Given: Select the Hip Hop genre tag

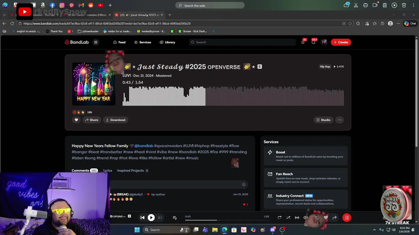Looking at the screenshot, I should pyautogui.click(x=325, y=67).
